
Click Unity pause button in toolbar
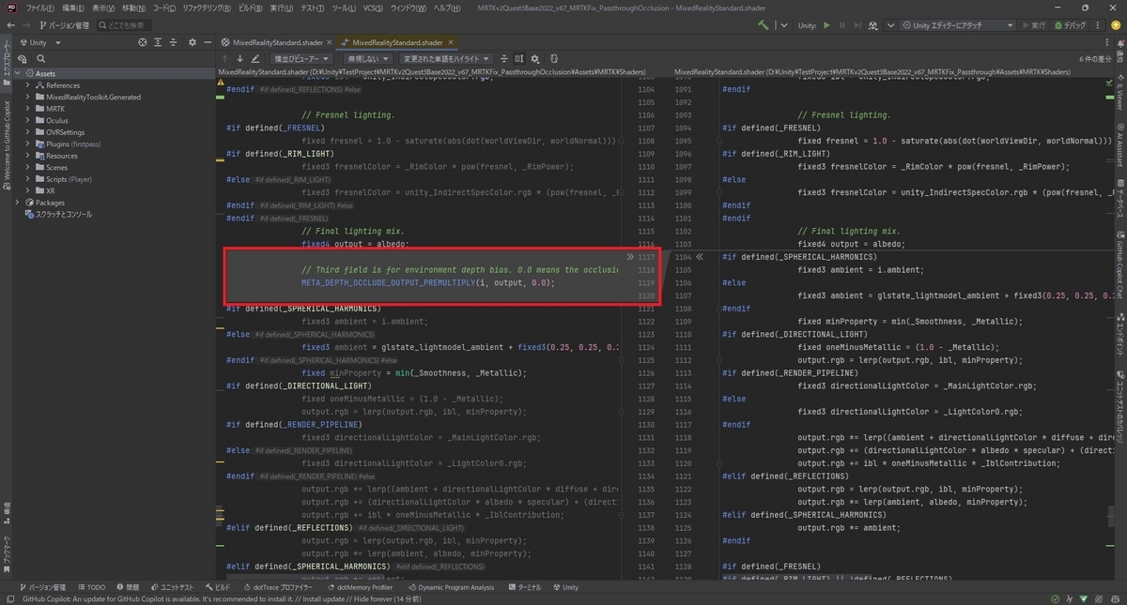(842, 25)
